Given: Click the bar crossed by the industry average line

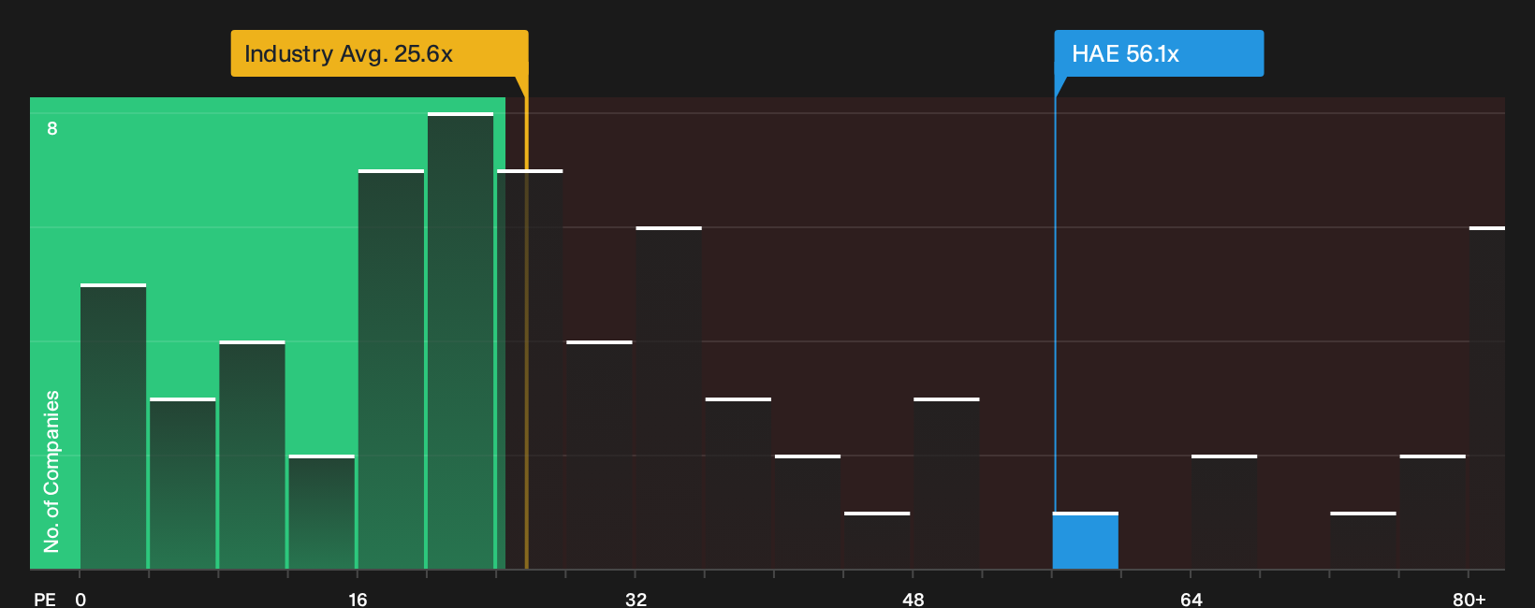Looking at the screenshot, I should 530,369.
